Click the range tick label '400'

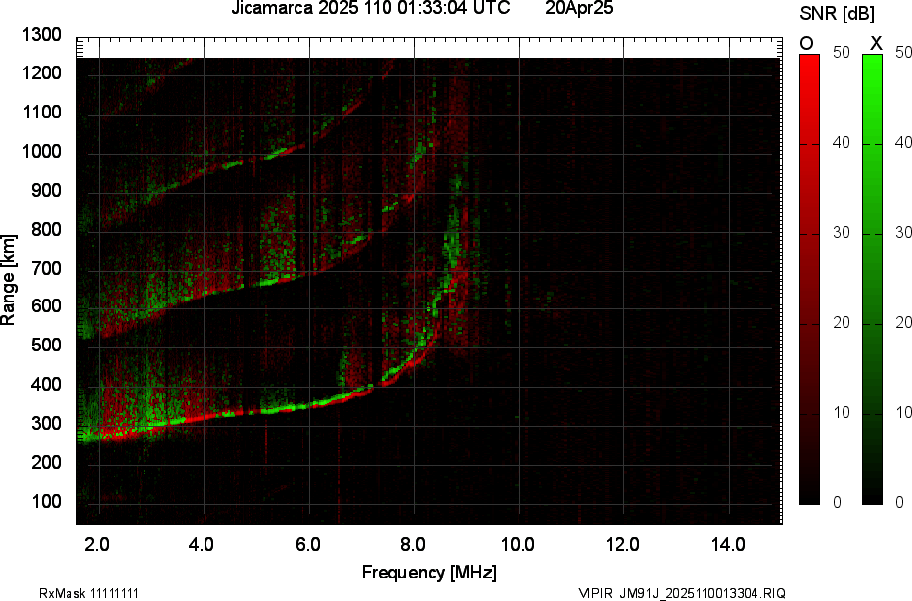[46, 384]
